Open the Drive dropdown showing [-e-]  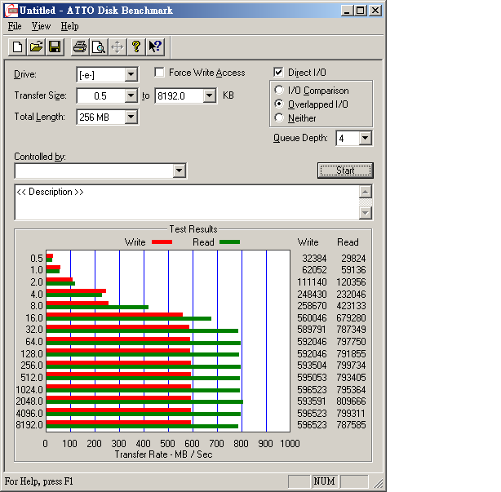coord(131,75)
